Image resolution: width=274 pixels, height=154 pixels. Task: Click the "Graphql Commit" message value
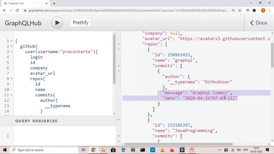tap(210, 93)
